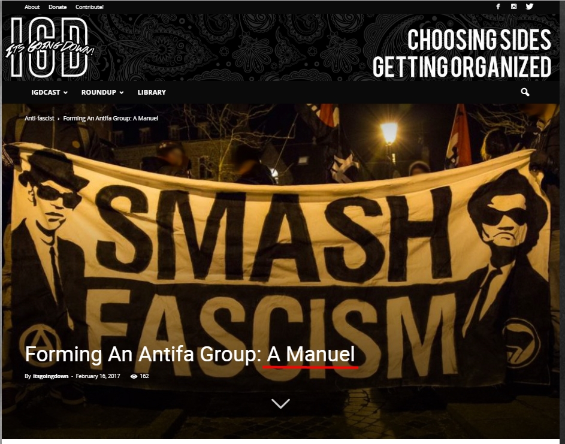Click the Contribute! link
The image size is (565, 444).
[x=89, y=7]
